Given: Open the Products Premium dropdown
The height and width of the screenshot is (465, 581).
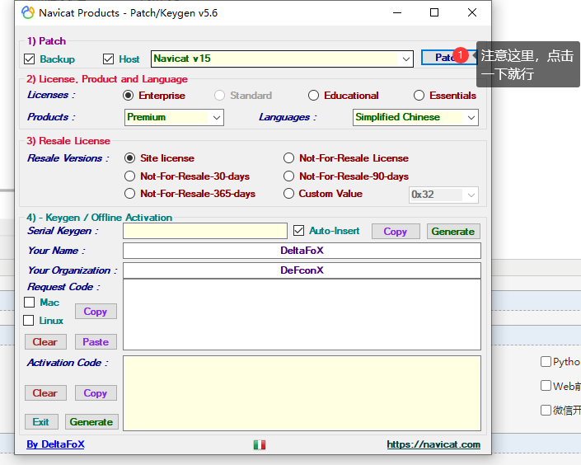Looking at the screenshot, I should pos(174,118).
